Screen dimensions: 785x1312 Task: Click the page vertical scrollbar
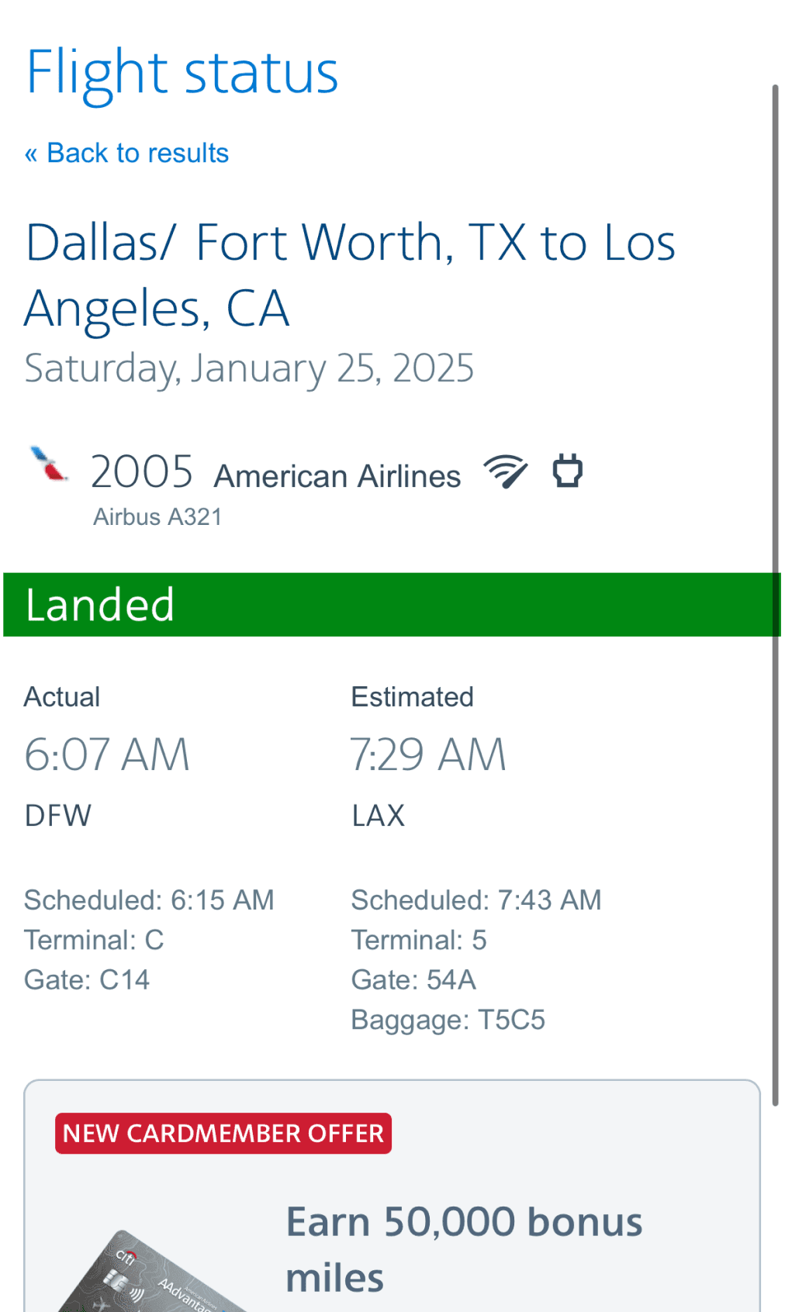[774, 589]
